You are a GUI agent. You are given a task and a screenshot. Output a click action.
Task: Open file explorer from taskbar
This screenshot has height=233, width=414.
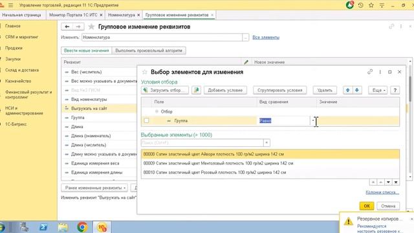pos(63,227)
